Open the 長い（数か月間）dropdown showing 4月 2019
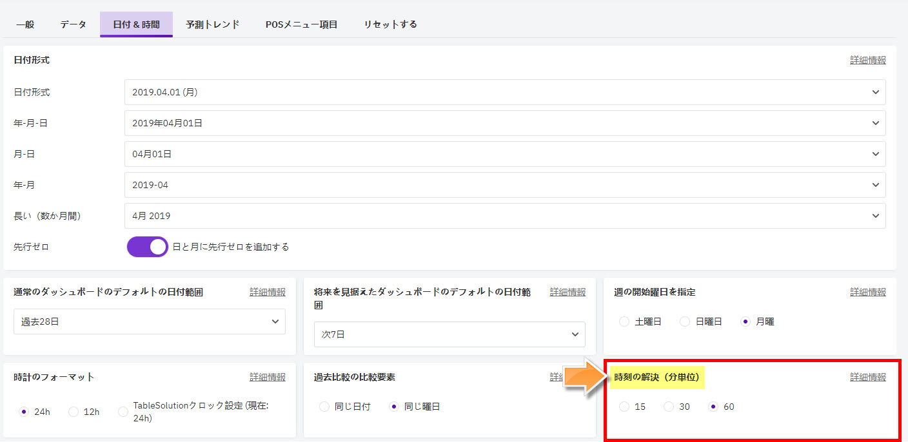This screenshot has height=442, width=908. [505, 216]
